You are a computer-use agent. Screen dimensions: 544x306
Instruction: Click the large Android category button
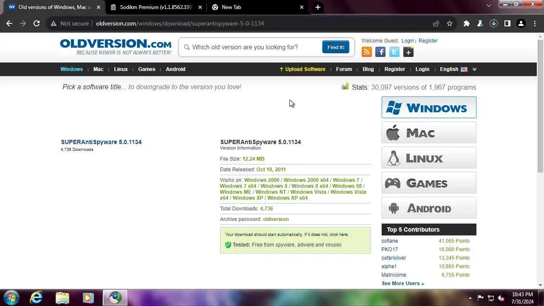[x=429, y=208]
